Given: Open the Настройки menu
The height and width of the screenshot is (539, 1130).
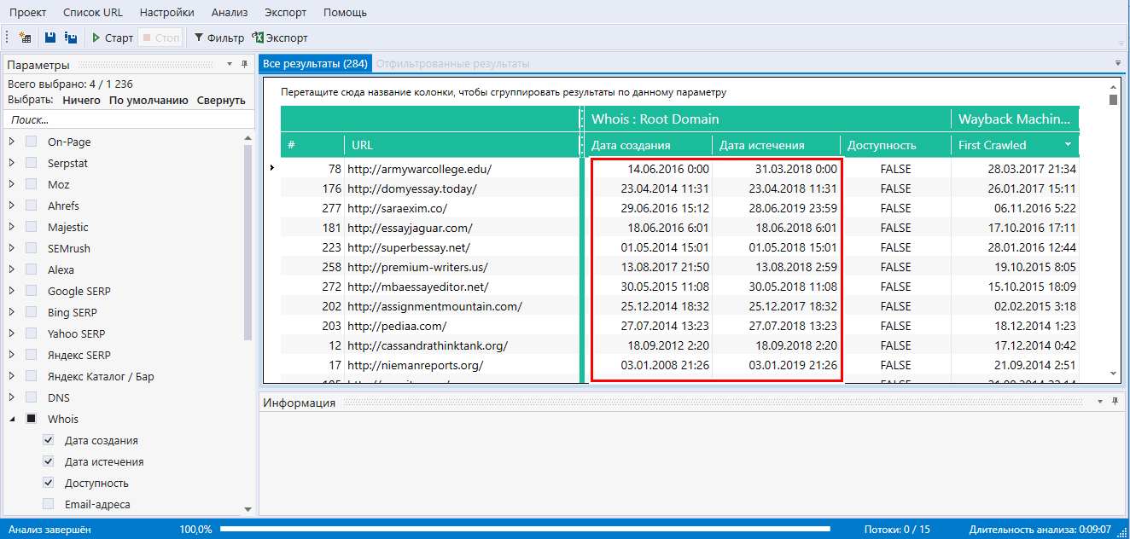Looking at the screenshot, I should pyautogui.click(x=166, y=13).
